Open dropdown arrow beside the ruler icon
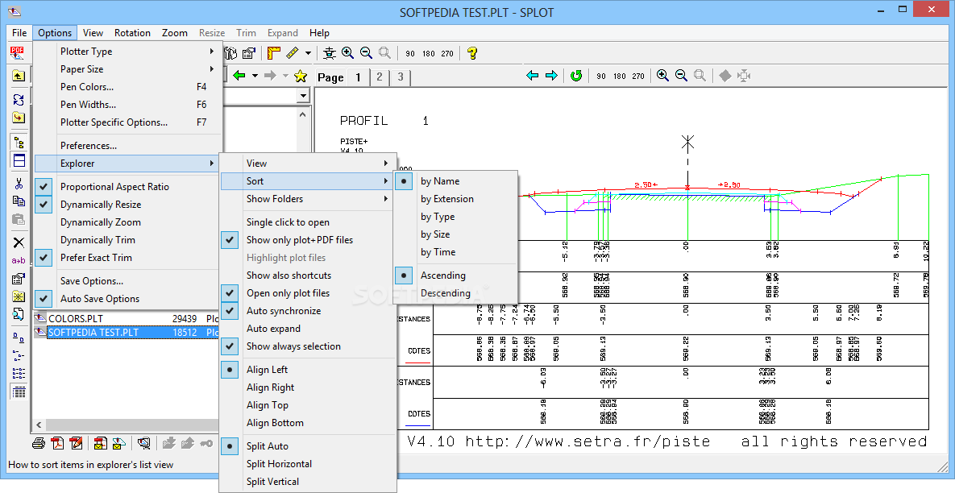 click(308, 53)
